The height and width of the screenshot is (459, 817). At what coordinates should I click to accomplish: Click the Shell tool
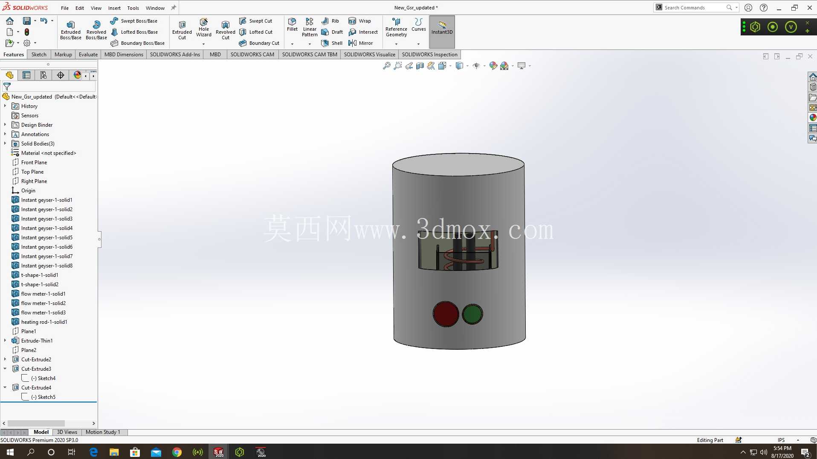click(332, 43)
